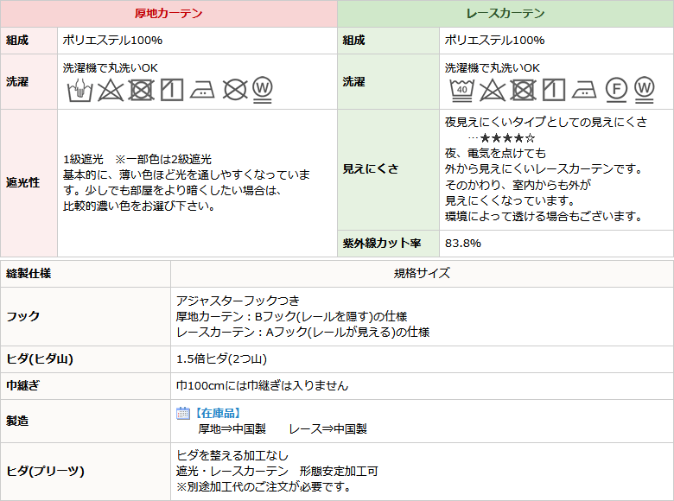
Task: Click the no-tumble-dry symbol in lace curtain column
Action: click(523, 89)
